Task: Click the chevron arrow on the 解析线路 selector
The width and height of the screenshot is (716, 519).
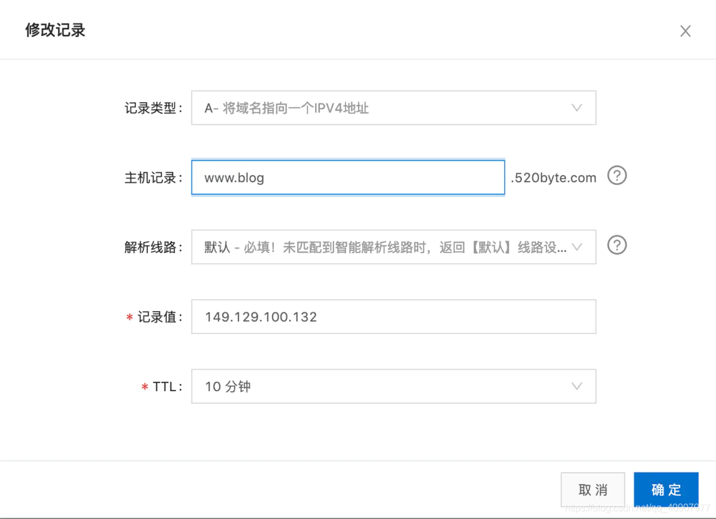Action: (x=576, y=247)
